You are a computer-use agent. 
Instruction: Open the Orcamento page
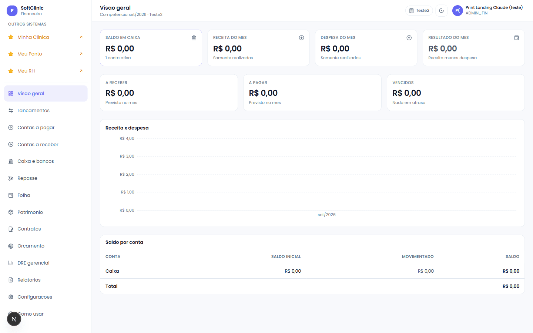(x=46, y=246)
